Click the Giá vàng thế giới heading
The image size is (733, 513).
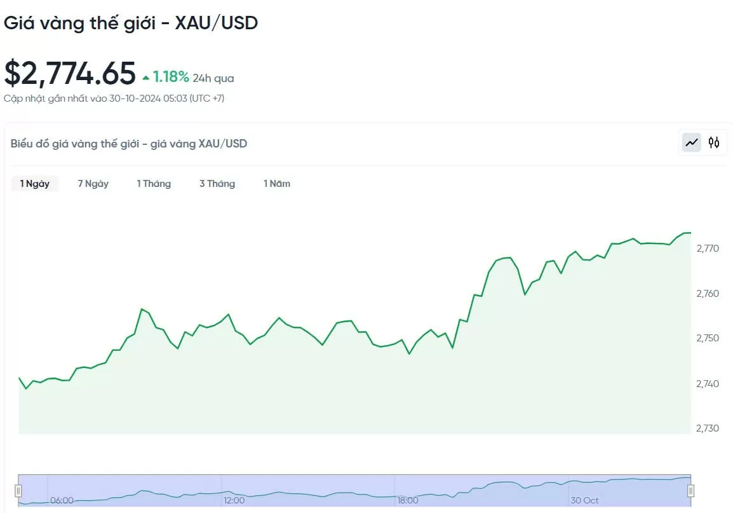130,23
